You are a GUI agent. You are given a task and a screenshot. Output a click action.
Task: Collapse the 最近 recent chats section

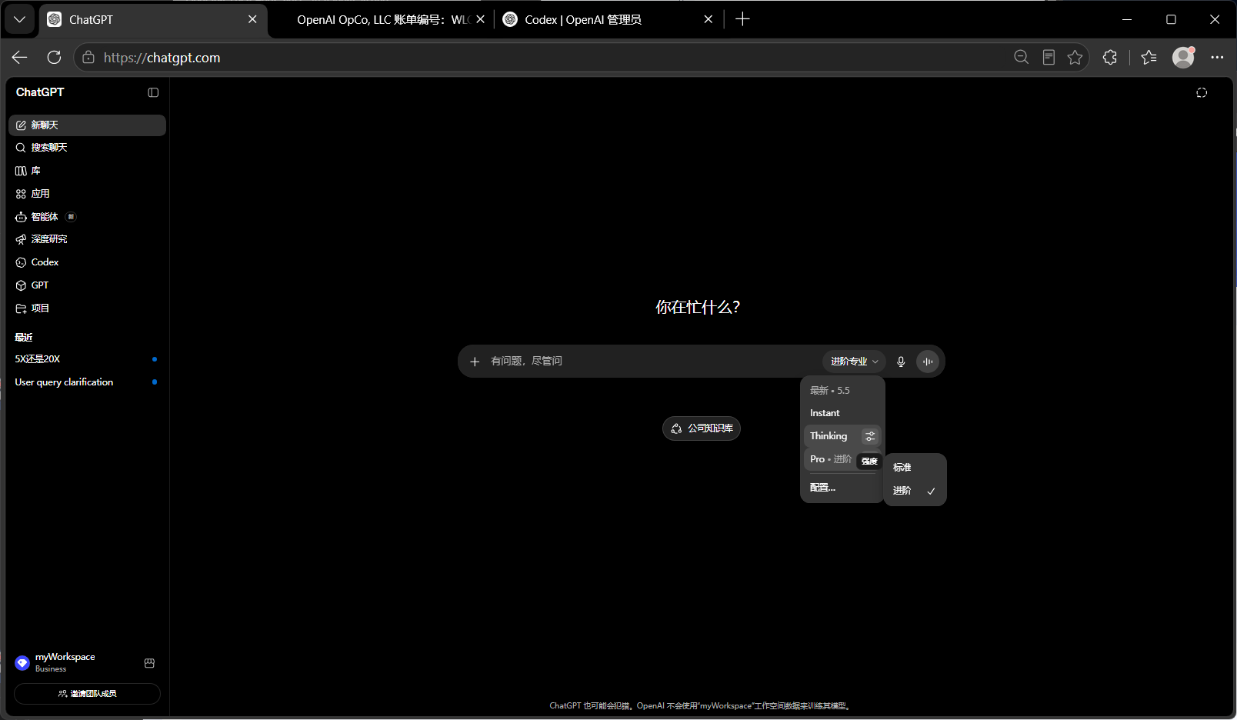click(x=24, y=338)
